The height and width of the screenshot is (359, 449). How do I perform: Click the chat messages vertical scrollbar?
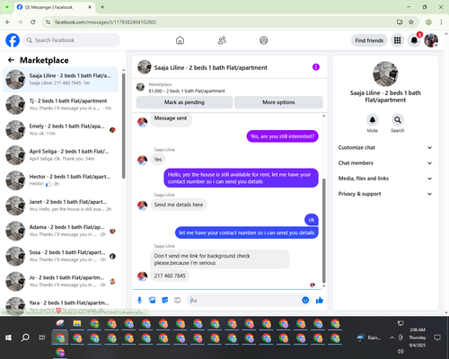pyautogui.click(x=323, y=231)
